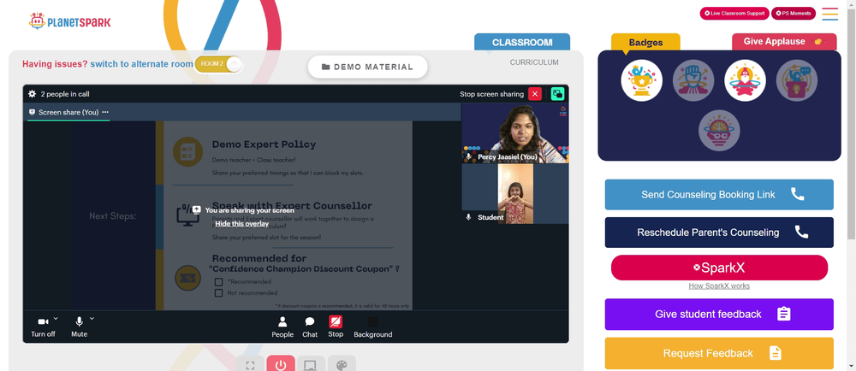
Task: Click the red Stop sharing icon
Action: click(x=336, y=322)
